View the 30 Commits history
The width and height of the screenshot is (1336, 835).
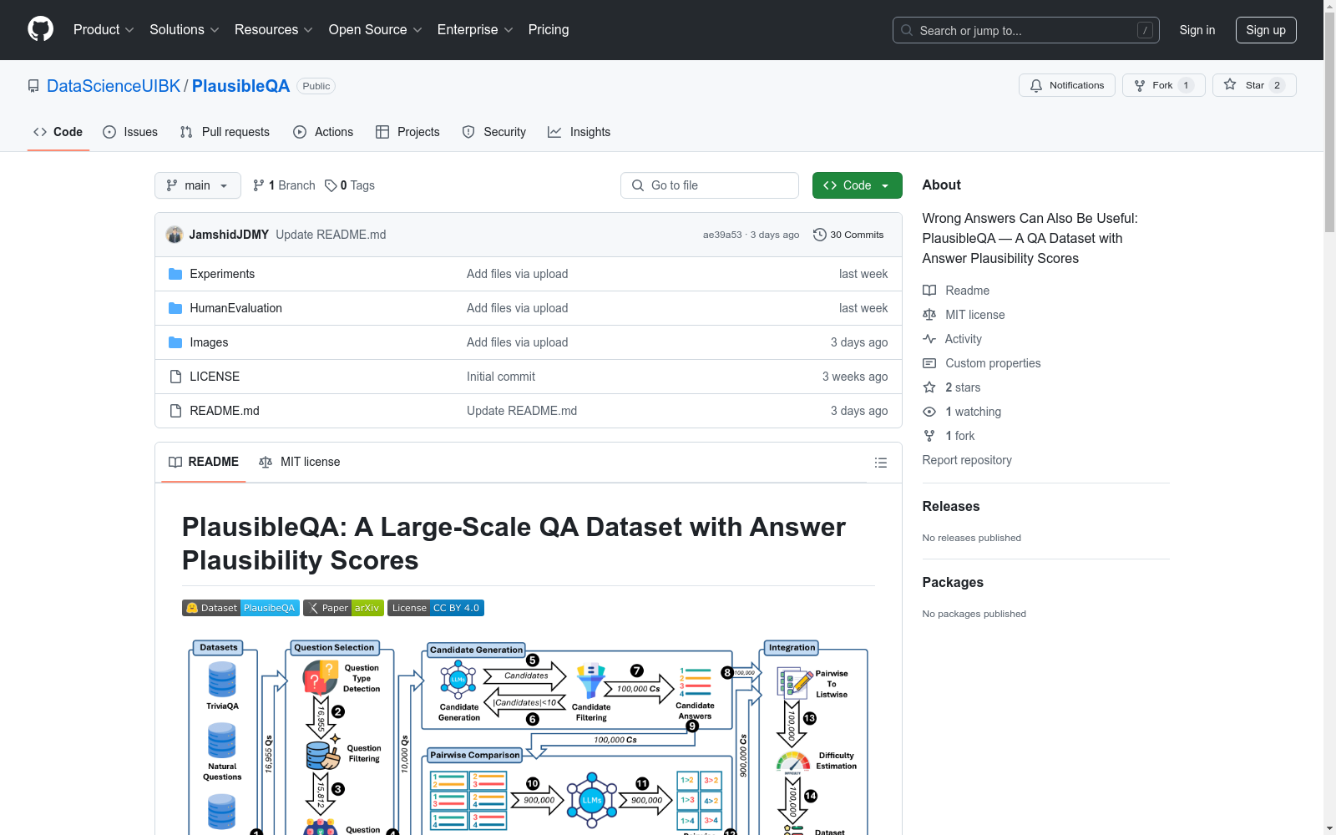click(x=848, y=235)
